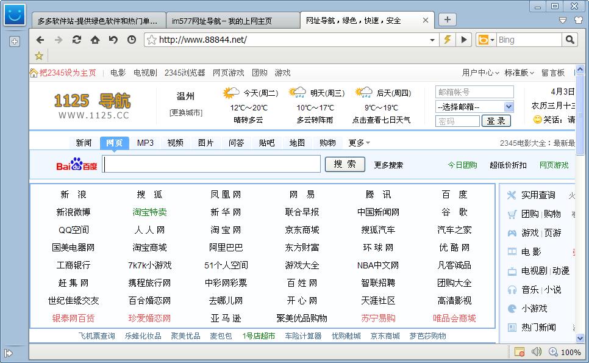Click the gamepad 游戏 icon
The height and width of the screenshot is (363, 589).
click(512, 233)
